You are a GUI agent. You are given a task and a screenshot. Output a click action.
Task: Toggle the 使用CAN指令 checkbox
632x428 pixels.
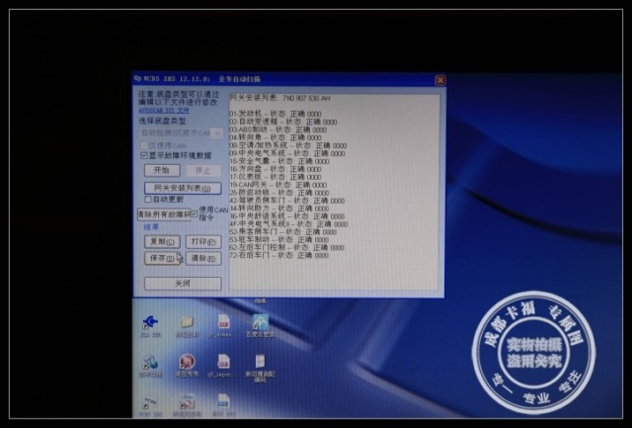[x=195, y=214]
